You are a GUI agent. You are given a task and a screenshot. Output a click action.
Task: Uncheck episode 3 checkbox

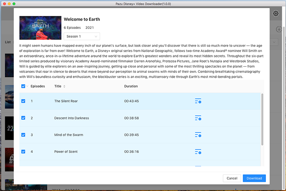click(x=23, y=135)
